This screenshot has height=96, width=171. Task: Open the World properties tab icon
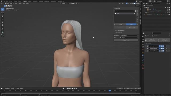coord(143,50)
